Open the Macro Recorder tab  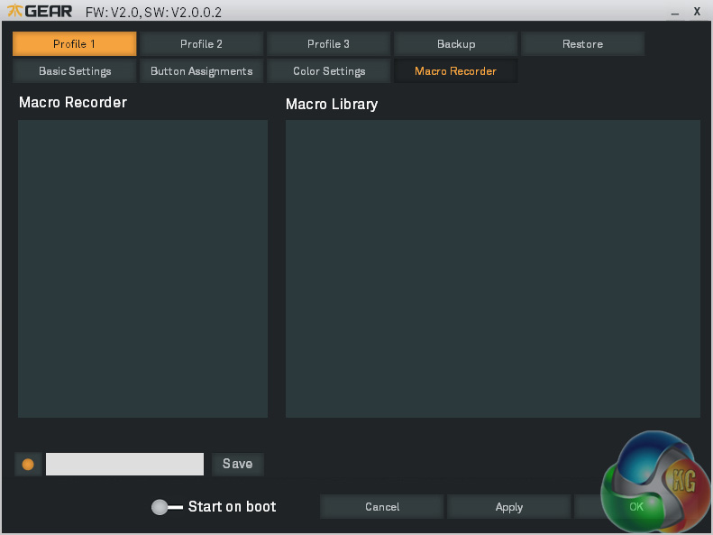point(455,71)
